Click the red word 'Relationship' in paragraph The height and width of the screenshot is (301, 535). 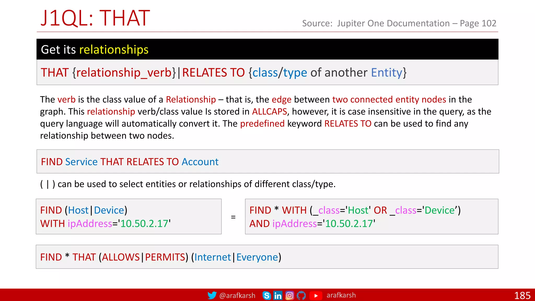(x=191, y=100)
